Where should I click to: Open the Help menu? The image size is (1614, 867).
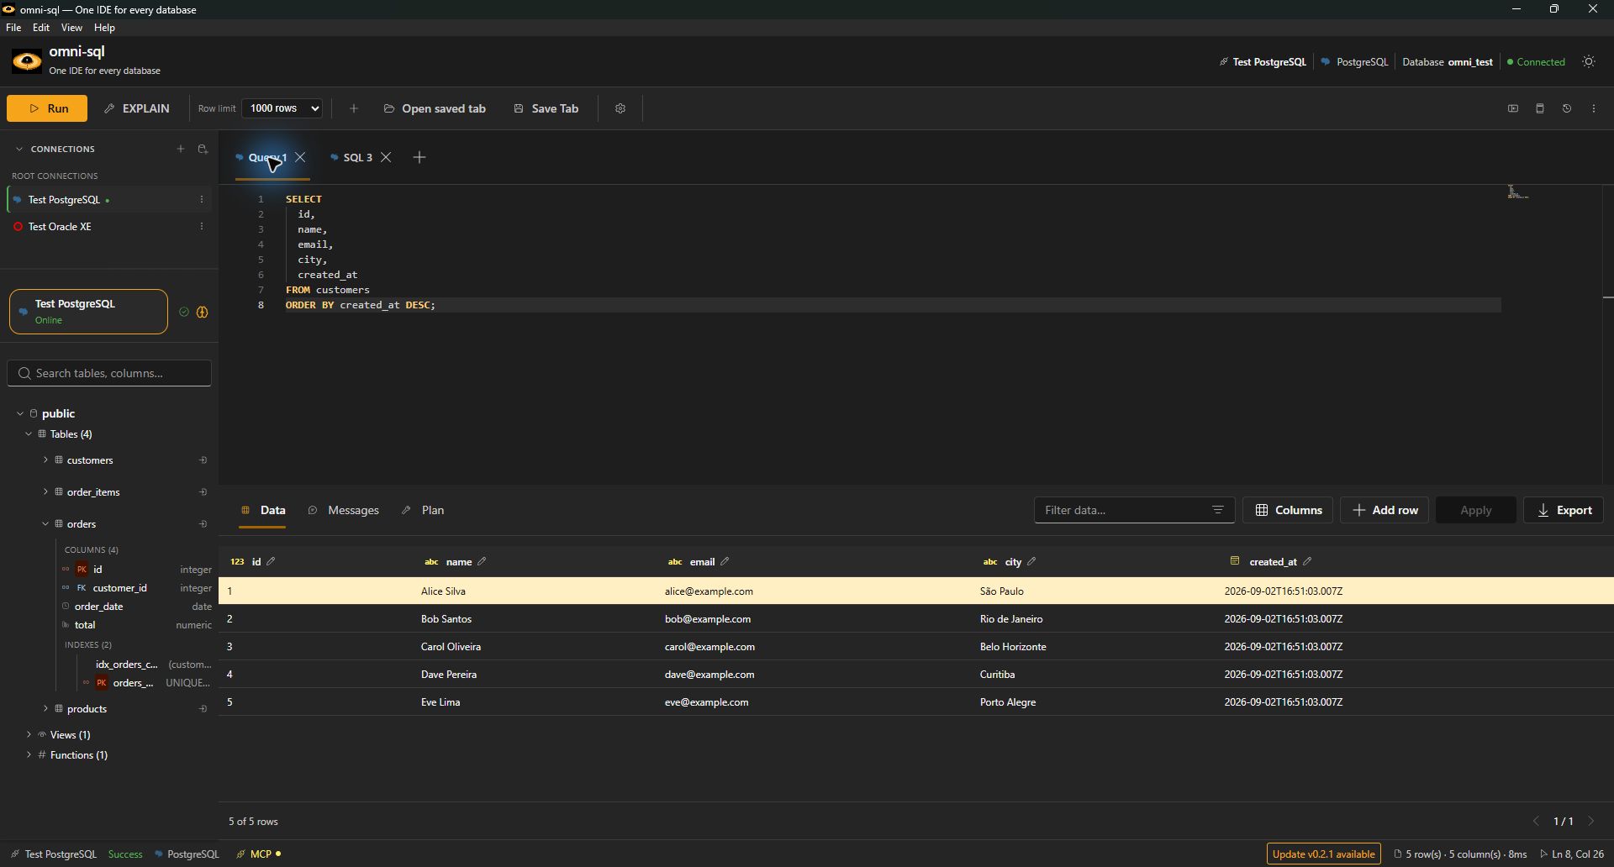(x=104, y=28)
